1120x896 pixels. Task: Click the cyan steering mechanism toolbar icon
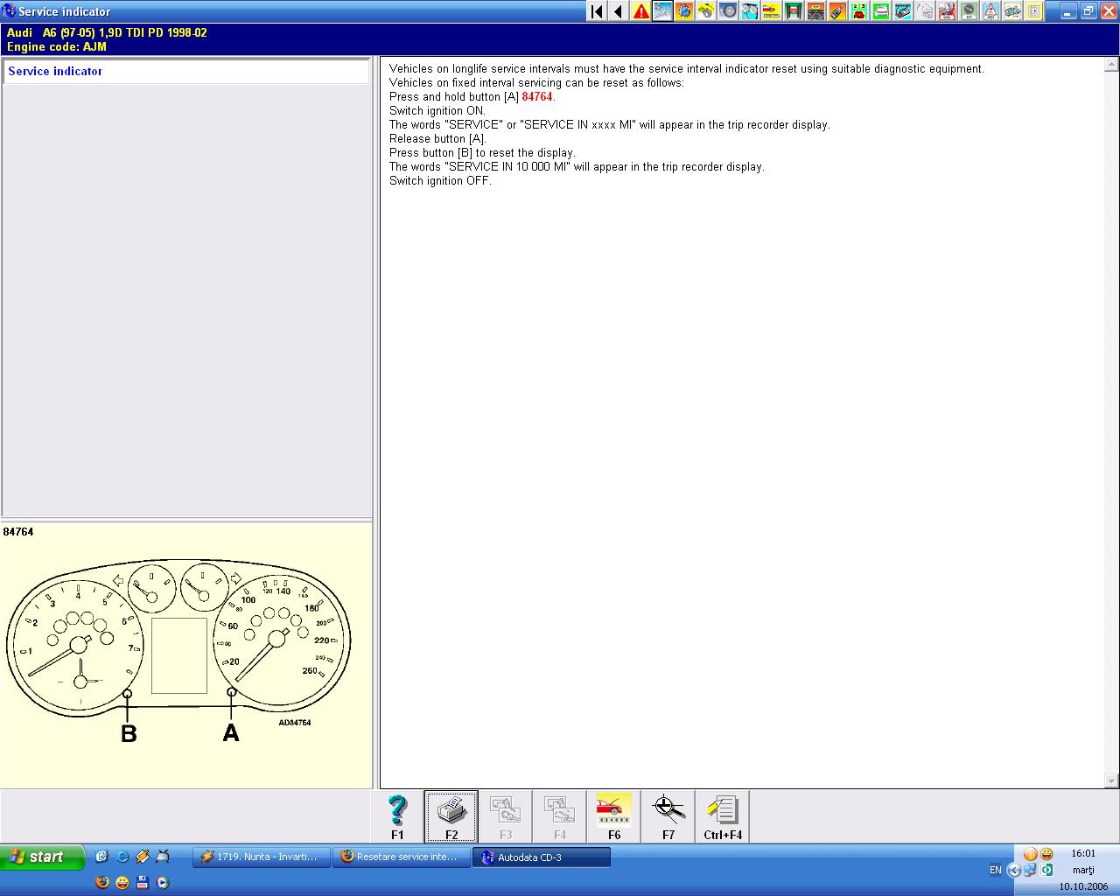point(750,11)
